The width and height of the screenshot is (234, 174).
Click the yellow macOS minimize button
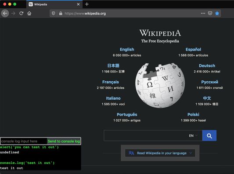[x=10, y=4]
